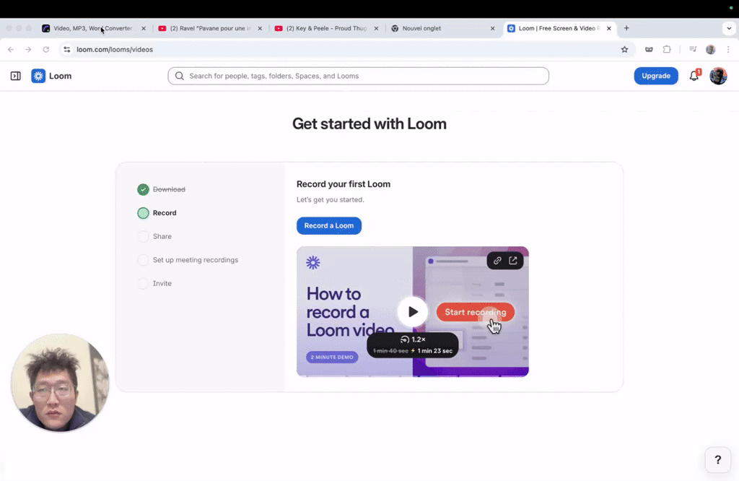Image resolution: width=739 pixels, height=481 pixels.
Task: Click the Chrome profile avatar in toolbar
Action: pyautogui.click(x=711, y=50)
